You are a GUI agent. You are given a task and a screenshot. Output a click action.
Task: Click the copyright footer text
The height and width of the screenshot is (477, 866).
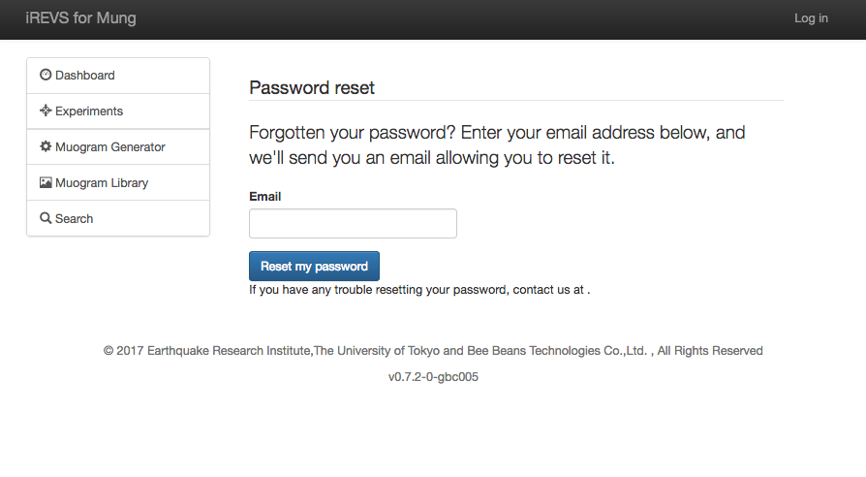[x=433, y=351]
